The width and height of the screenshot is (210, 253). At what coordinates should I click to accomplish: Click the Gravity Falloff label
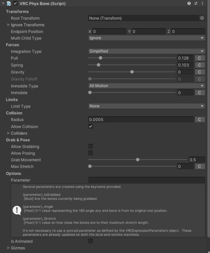(24, 79)
